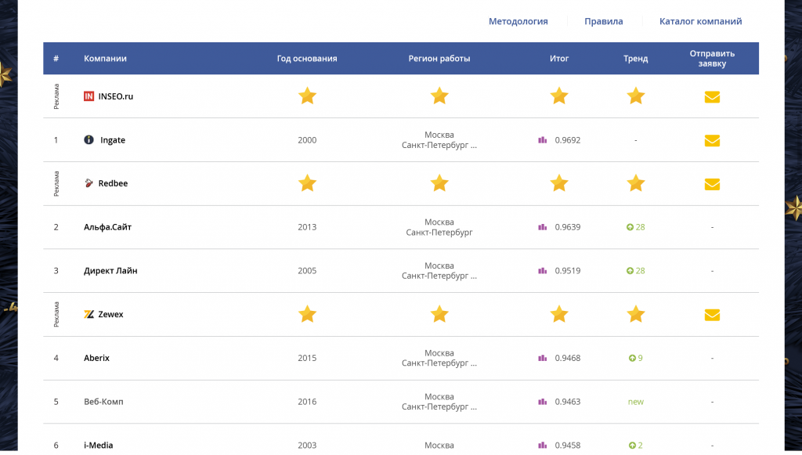Click the Отправить заявку column header

pyautogui.click(x=712, y=58)
